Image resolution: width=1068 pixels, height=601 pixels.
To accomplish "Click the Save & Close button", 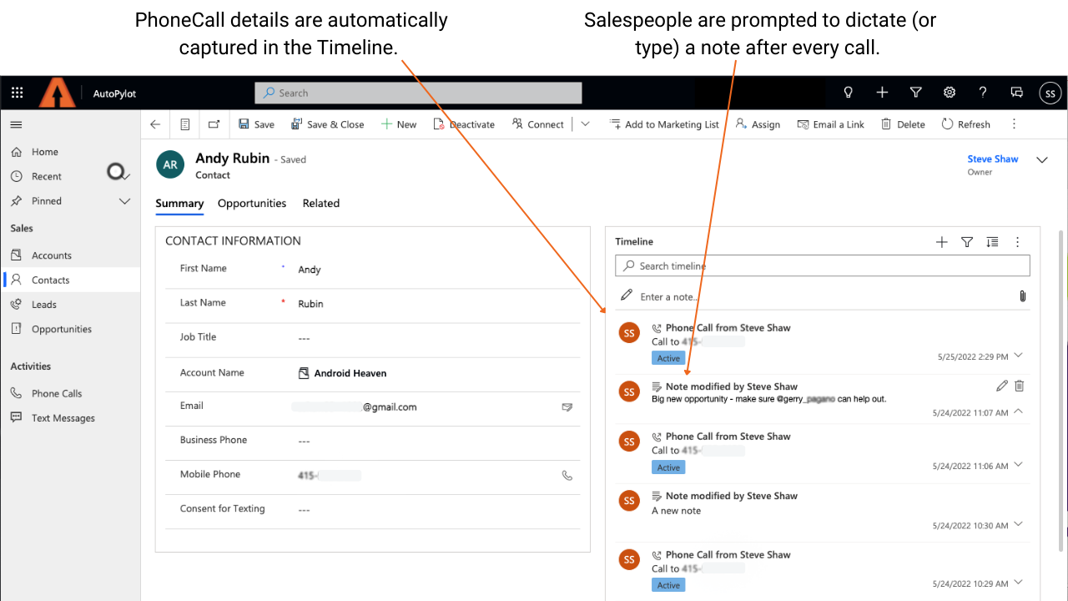I will (x=327, y=124).
